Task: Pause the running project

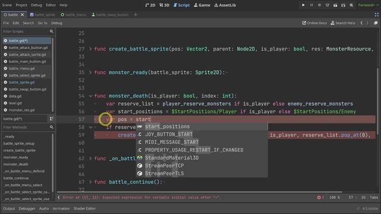Action: (311, 5)
